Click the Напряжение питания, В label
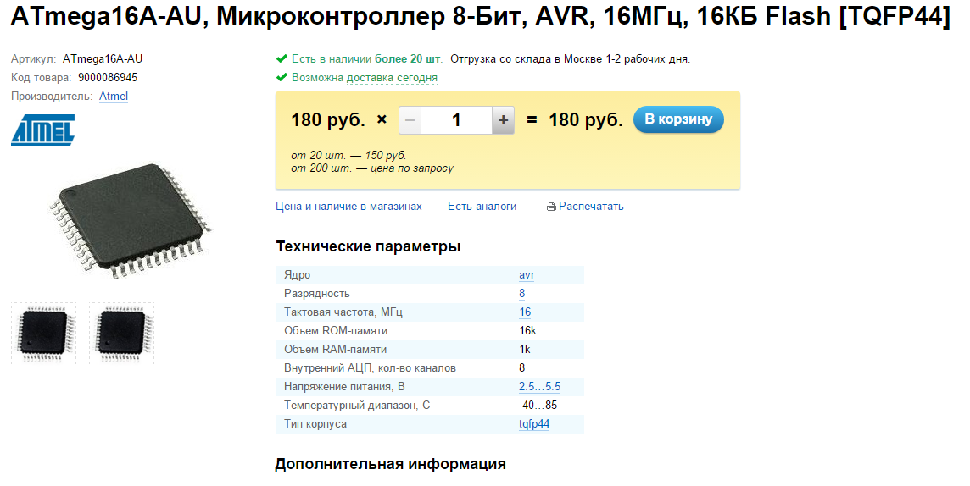970x486 pixels. pos(344,387)
